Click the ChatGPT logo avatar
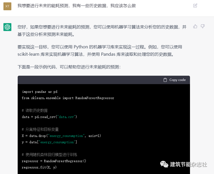The height and width of the screenshot is (174, 214). [7, 27]
